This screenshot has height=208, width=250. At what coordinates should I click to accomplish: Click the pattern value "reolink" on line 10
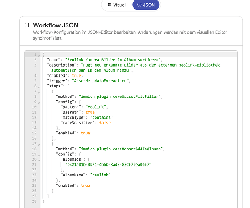(x=96, y=107)
